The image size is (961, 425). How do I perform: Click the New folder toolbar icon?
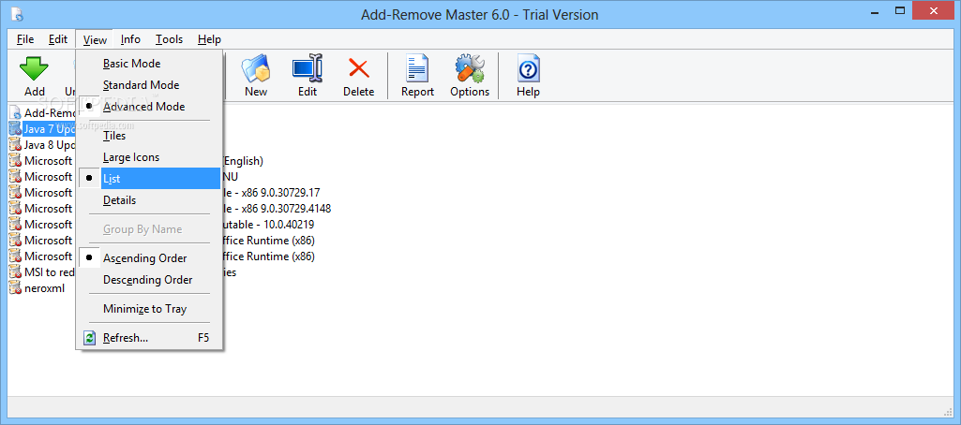tap(256, 68)
